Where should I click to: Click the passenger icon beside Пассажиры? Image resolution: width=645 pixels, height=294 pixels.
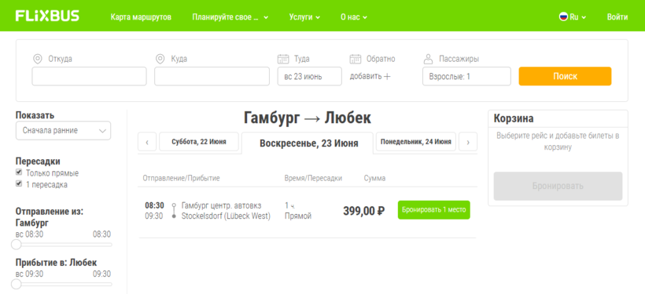429,59
